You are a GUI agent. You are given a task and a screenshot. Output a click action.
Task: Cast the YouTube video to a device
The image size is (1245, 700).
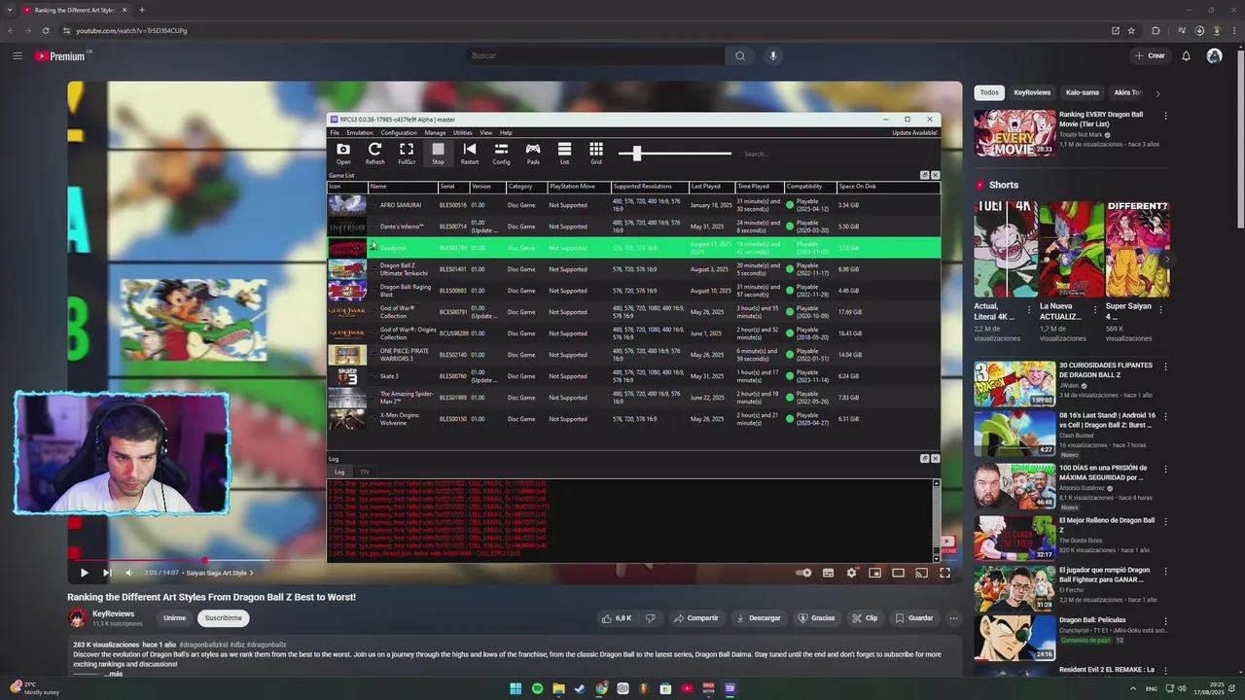tap(921, 573)
